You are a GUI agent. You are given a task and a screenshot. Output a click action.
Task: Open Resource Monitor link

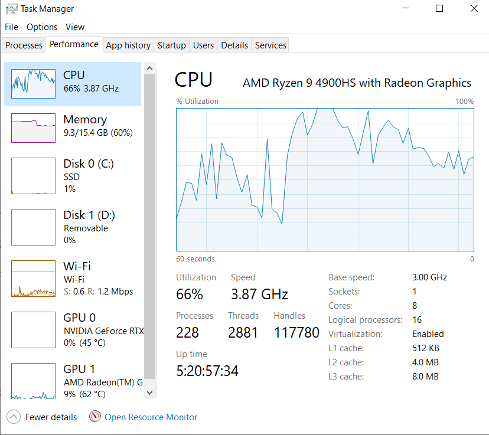pyautogui.click(x=151, y=417)
